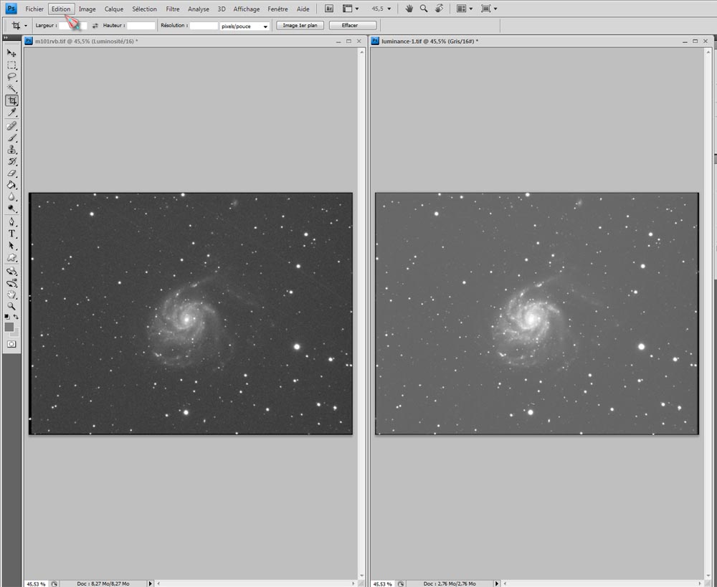Toggle Quick Mask mode

tap(11, 344)
